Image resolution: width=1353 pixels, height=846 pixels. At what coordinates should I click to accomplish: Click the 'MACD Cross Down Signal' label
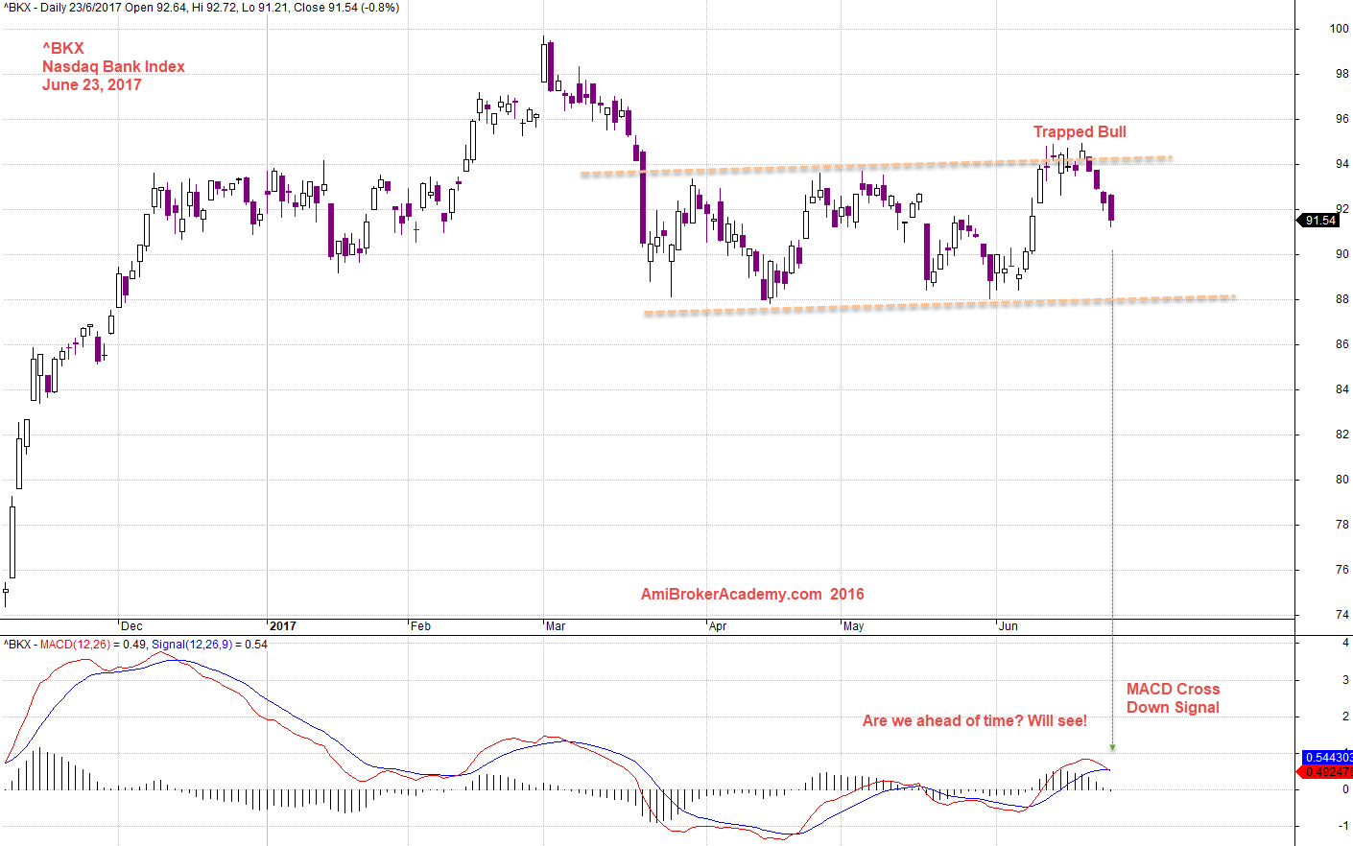[1173, 698]
